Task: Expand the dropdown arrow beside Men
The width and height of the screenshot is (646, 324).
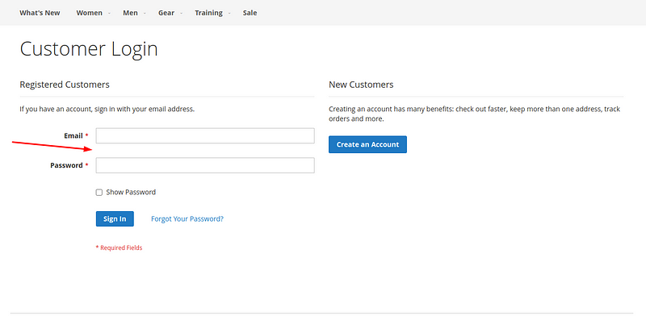Action: pyautogui.click(x=145, y=13)
